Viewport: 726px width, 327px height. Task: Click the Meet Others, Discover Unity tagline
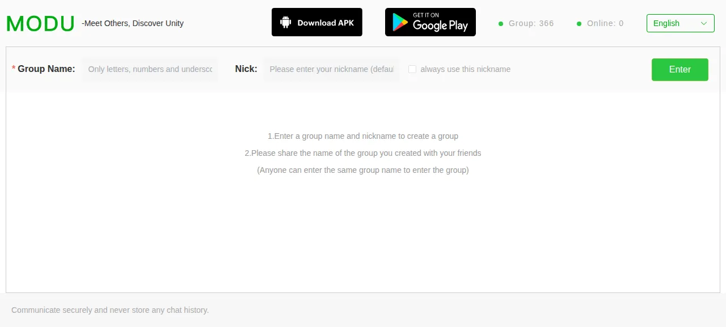pos(133,23)
